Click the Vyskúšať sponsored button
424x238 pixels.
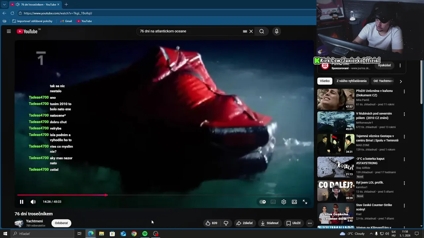384,65
